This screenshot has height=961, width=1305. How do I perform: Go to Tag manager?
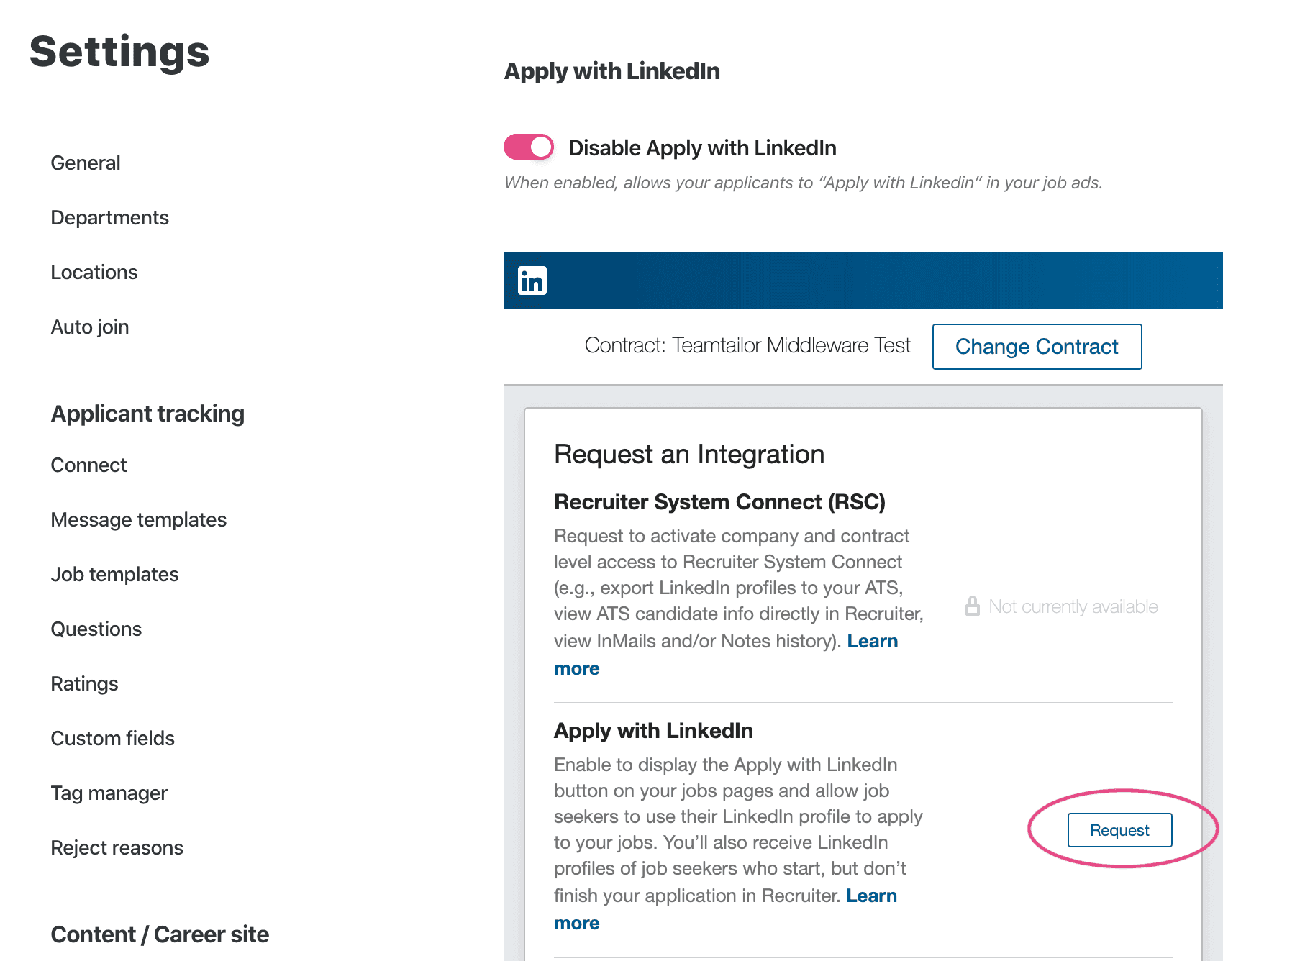pos(109,793)
